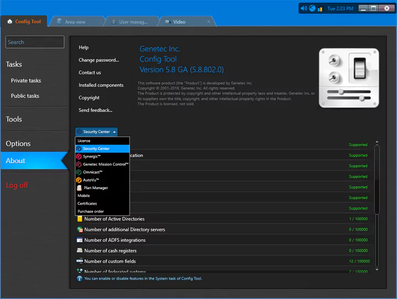The height and width of the screenshot is (299, 397).
Task: Open Installed components link
Action: pyautogui.click(x=101, y=85)
